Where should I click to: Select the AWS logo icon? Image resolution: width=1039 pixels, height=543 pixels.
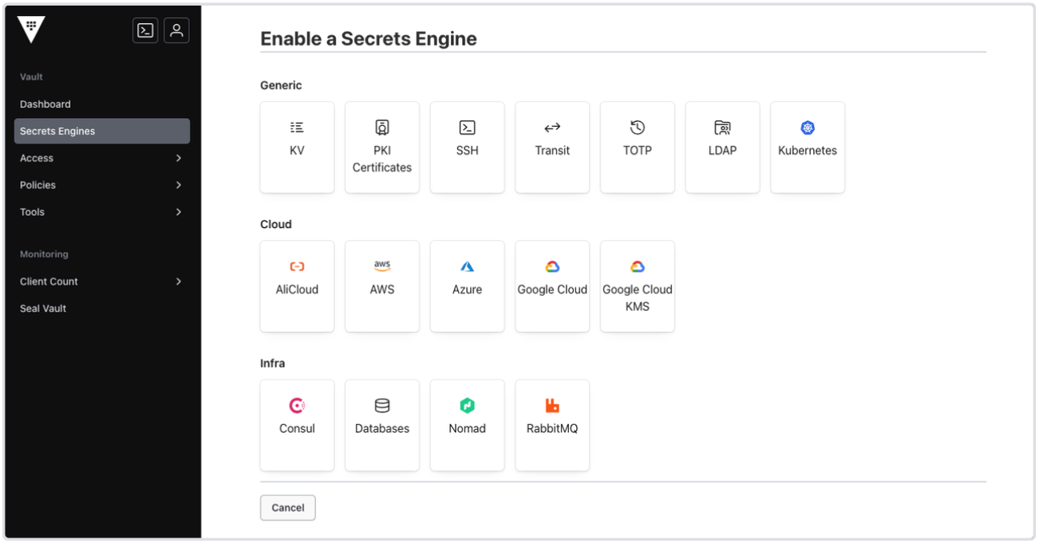point(382,267)
